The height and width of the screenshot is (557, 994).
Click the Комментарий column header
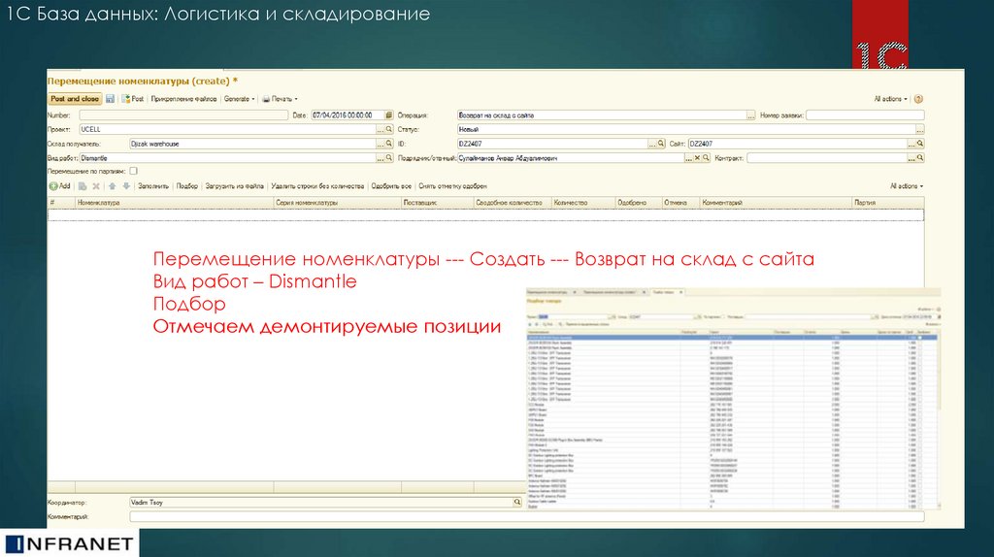776,203
